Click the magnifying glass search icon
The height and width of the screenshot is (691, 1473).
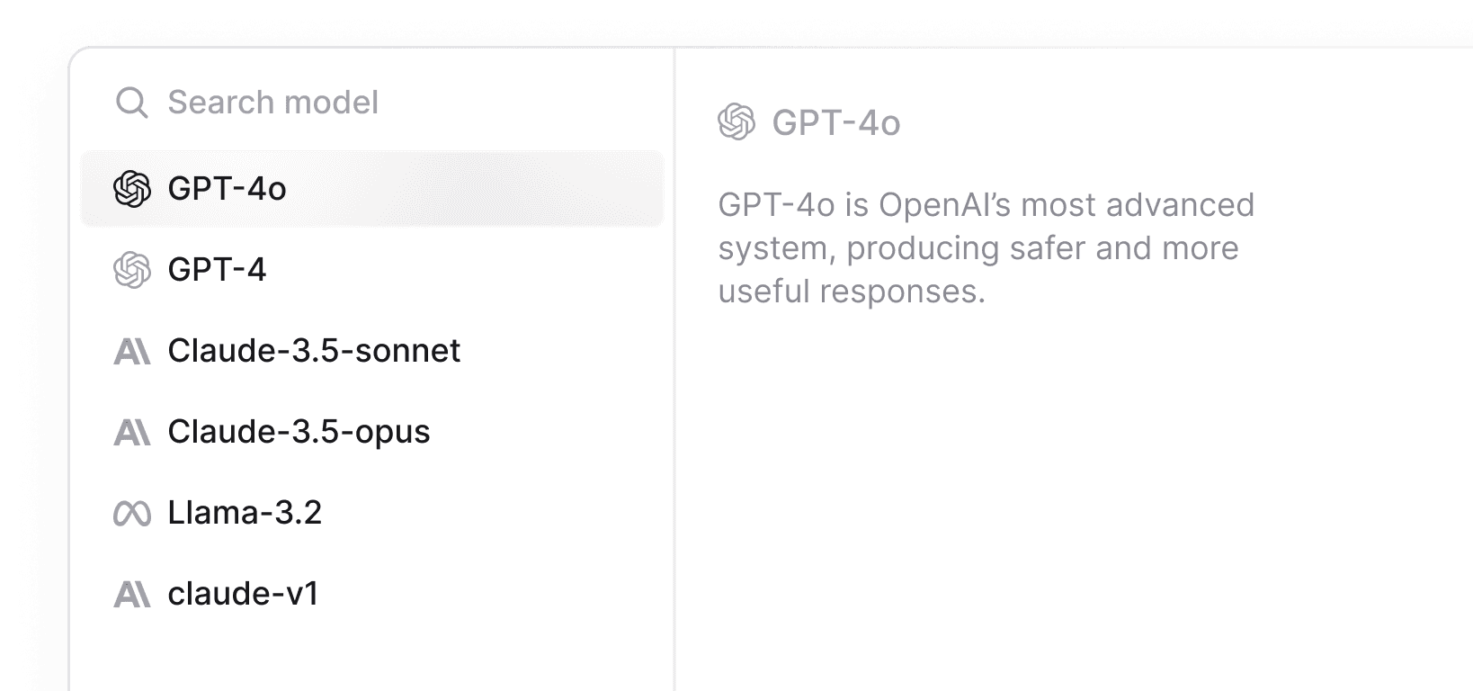tap(132, 102)
